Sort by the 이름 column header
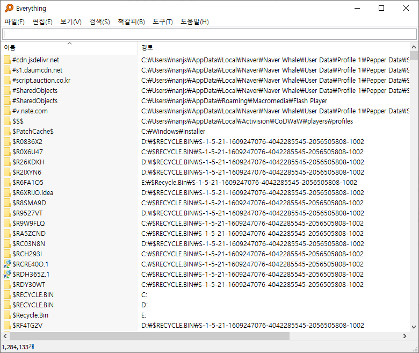The image size is (419, 353). [69, 48]
